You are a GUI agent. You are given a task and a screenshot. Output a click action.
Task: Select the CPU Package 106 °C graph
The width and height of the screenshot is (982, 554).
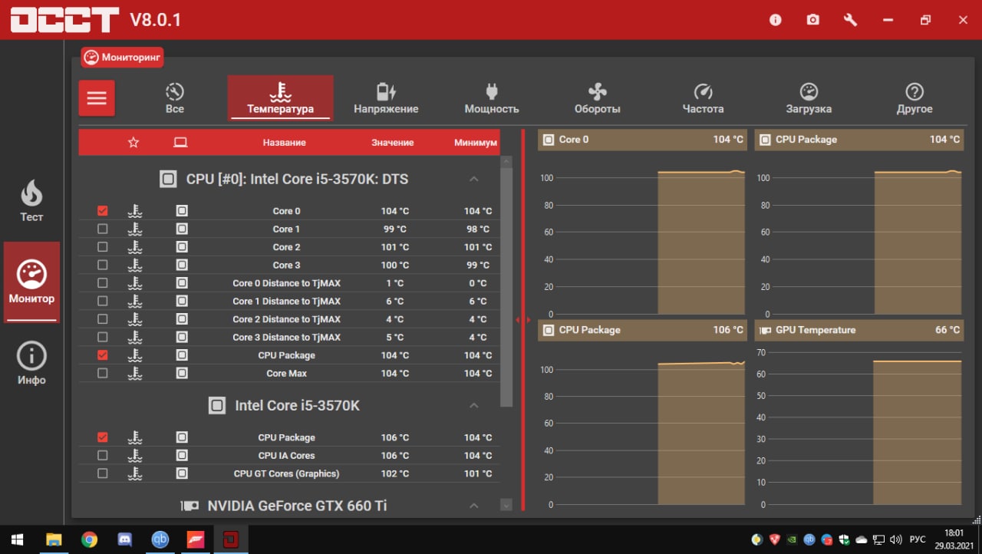pyautogui.click(x=641, y=414)
